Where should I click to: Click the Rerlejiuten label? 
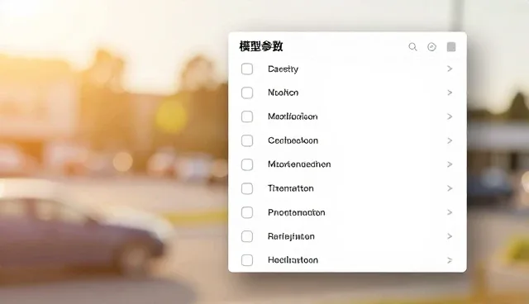click(291, 236)
